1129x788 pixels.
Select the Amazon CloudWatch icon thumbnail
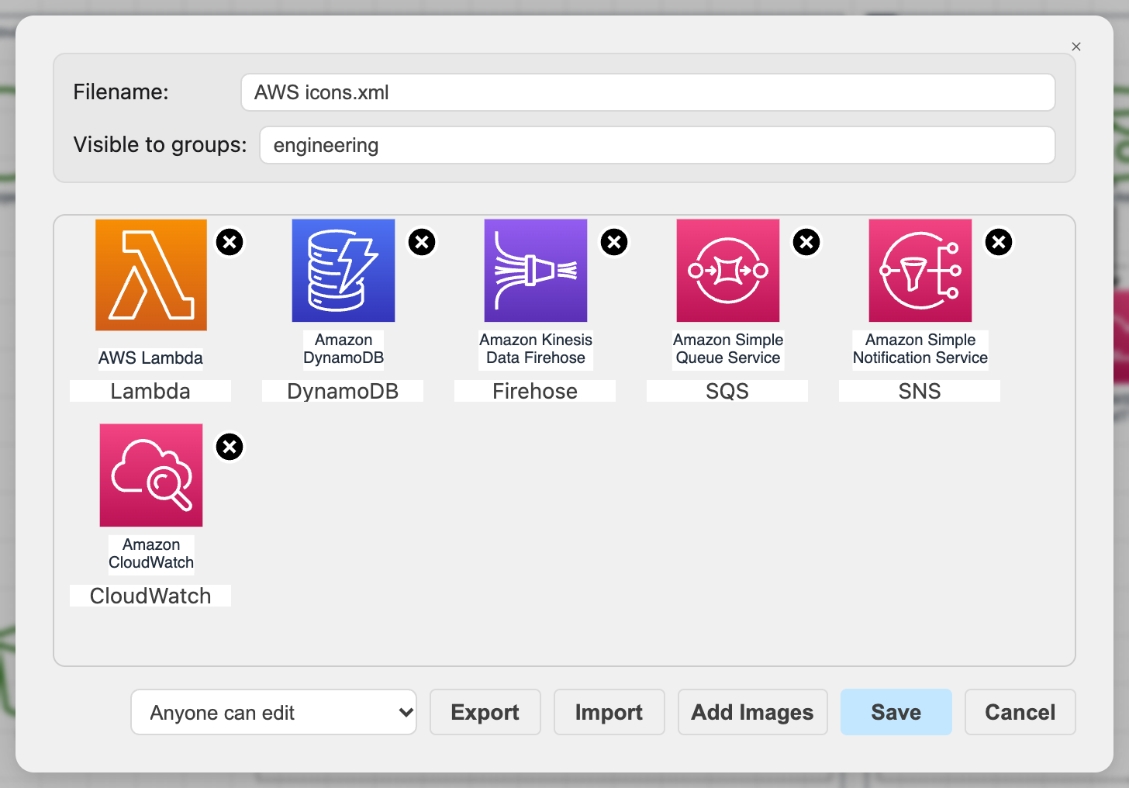[151, 475]
